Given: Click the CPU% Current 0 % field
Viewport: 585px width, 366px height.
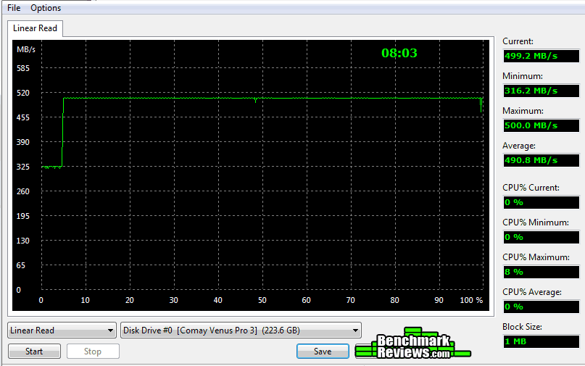Looking at the screenshot, I should [541, 203].
